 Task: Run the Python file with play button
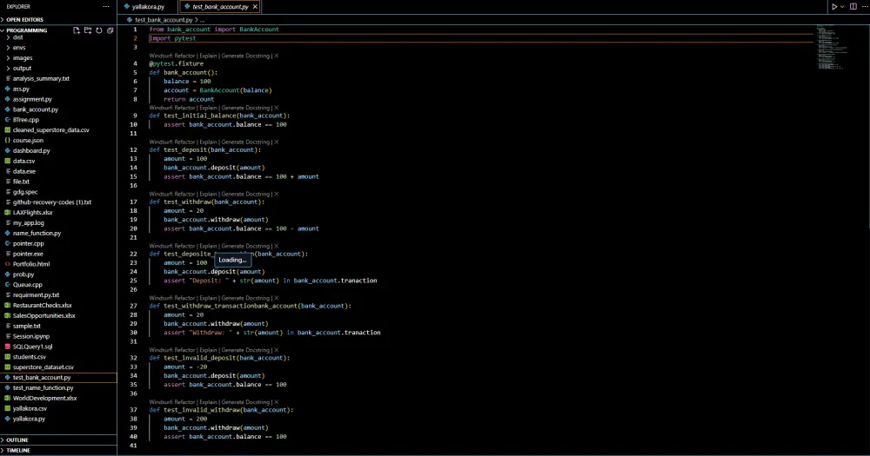tap(834, 7)
